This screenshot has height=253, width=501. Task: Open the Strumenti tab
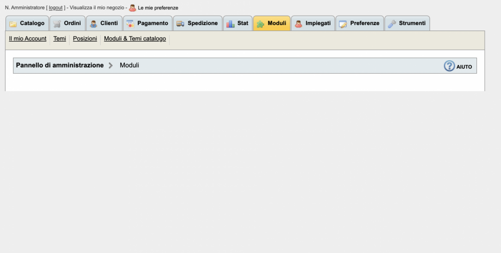click(407, 24)
